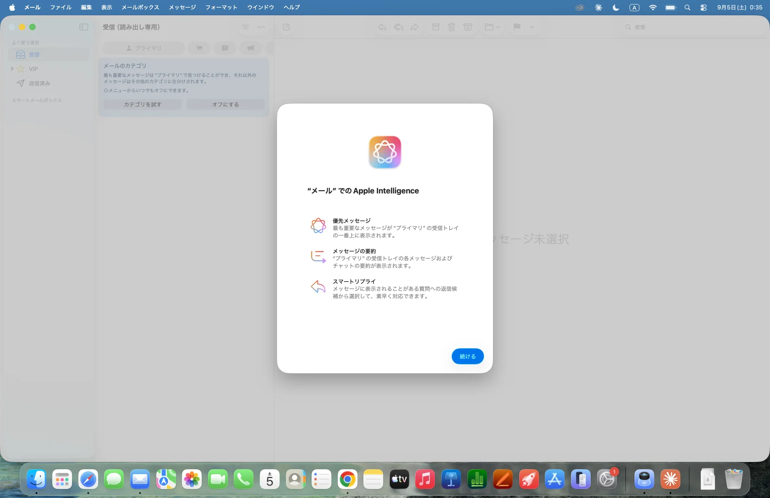770x498 pixels.
Task: Open the move to folder dropdown
Action: (493, 27)
